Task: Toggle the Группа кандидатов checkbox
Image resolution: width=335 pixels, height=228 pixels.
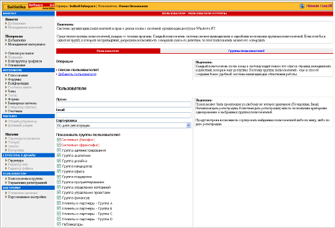Action: click(59, 166)
